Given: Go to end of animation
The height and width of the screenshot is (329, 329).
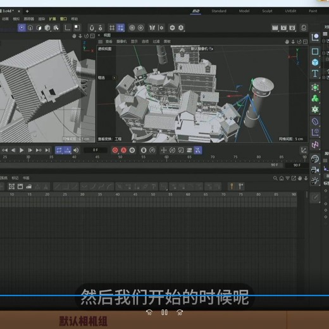Looking at the screenshot, I should (x=47, y=150).
